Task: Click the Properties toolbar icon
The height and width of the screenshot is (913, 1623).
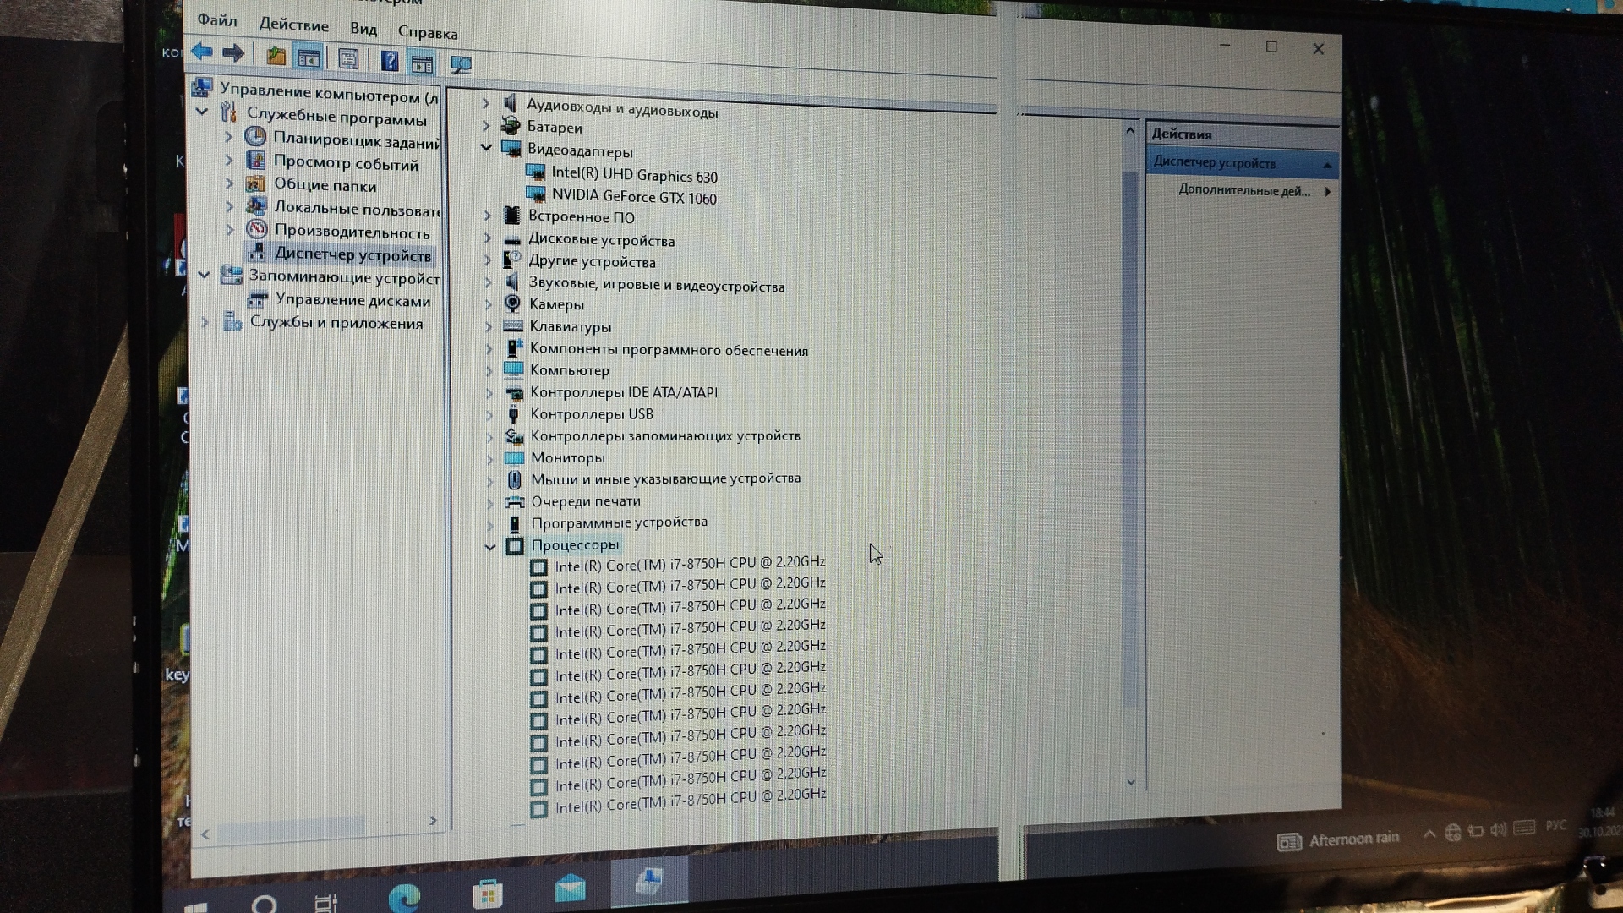Action: [348, 59]
